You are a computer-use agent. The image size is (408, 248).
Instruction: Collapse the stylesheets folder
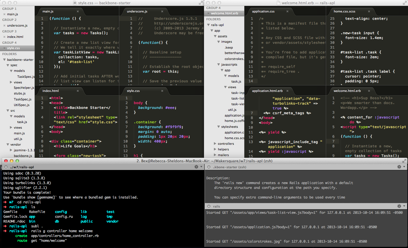[x=218, y=127]
